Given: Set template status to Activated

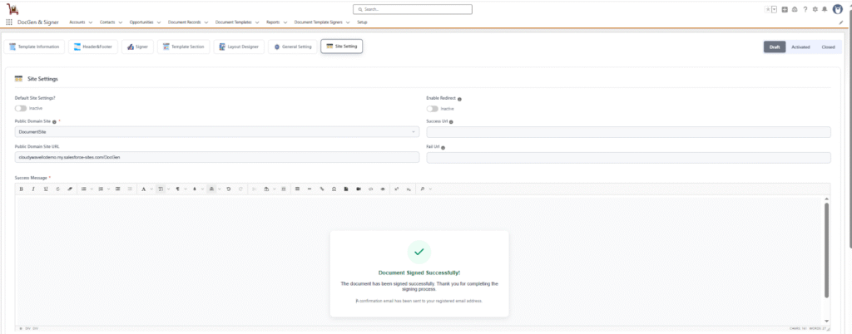Looking at the screenshot, I should tap(800, 47).
